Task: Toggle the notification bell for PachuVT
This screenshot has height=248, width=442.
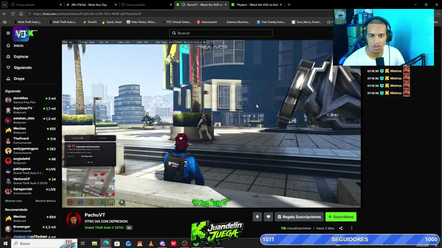Action: point(257,217)
